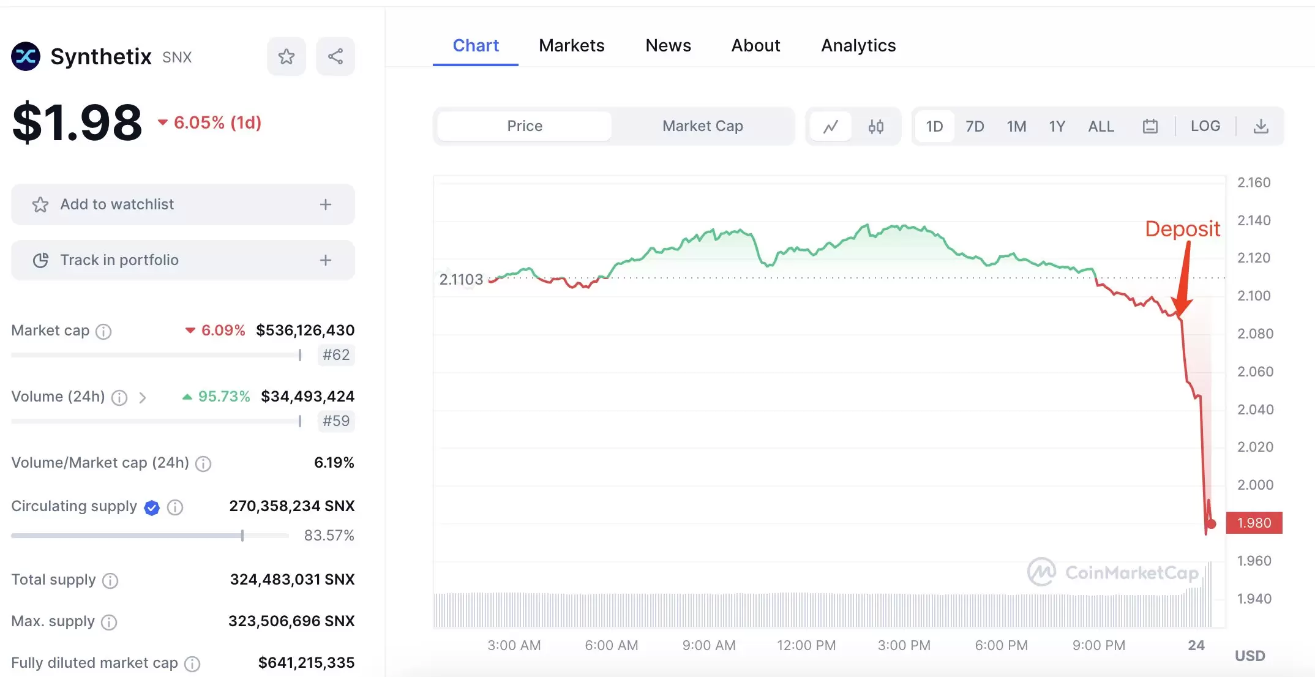
Task: Open the Analytics tab
Action: coord(858,46)
